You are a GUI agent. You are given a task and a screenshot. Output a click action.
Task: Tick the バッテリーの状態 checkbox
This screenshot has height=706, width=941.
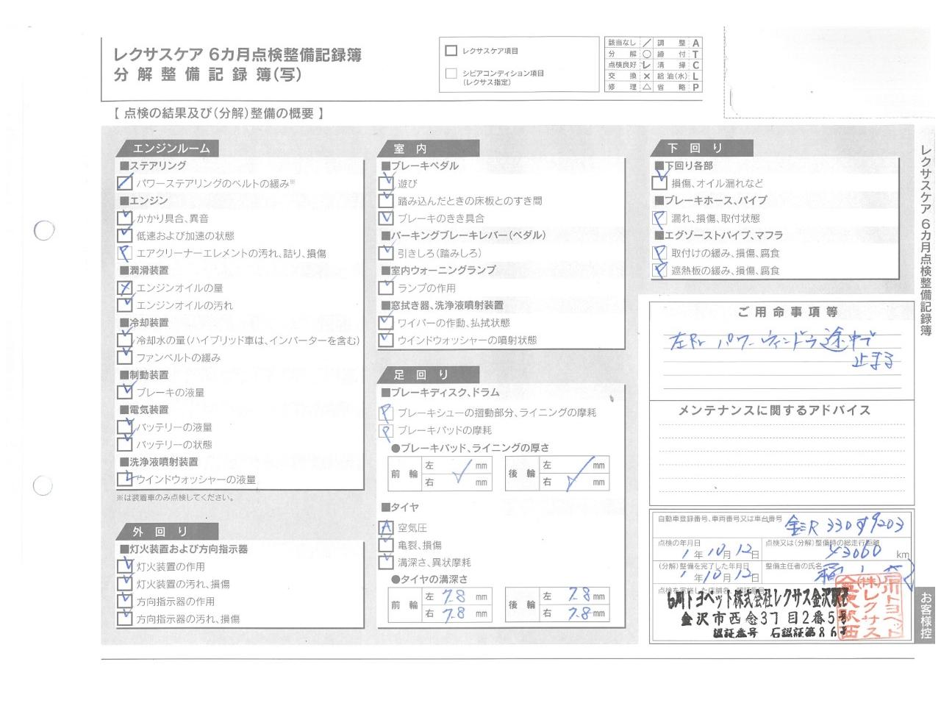pos(125,445)
